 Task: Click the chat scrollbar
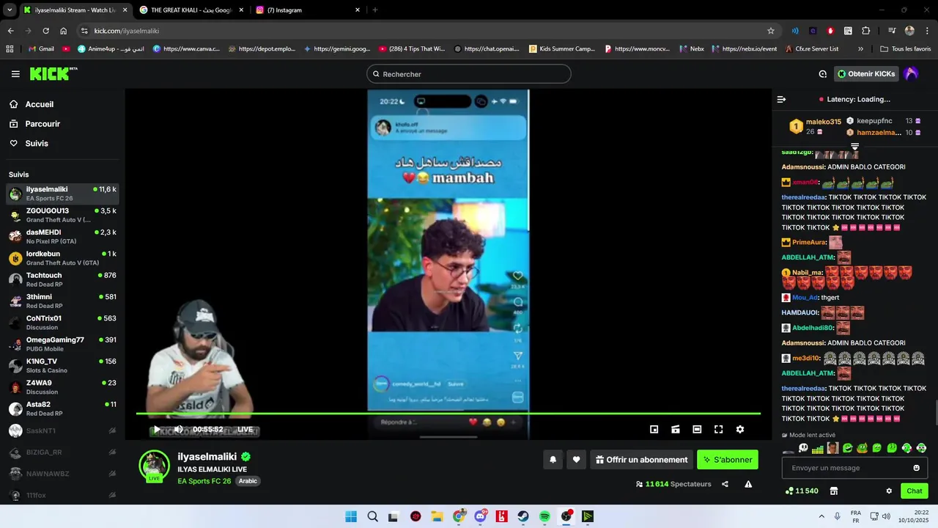[935, 413]
